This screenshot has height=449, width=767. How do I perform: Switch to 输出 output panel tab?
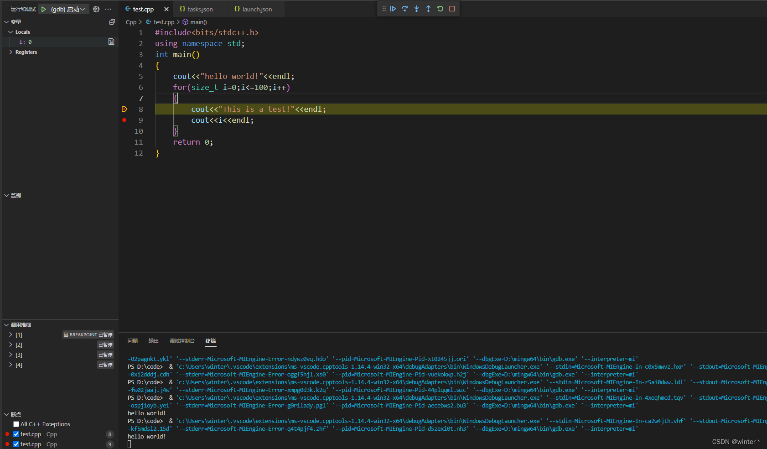coord(154,341)
